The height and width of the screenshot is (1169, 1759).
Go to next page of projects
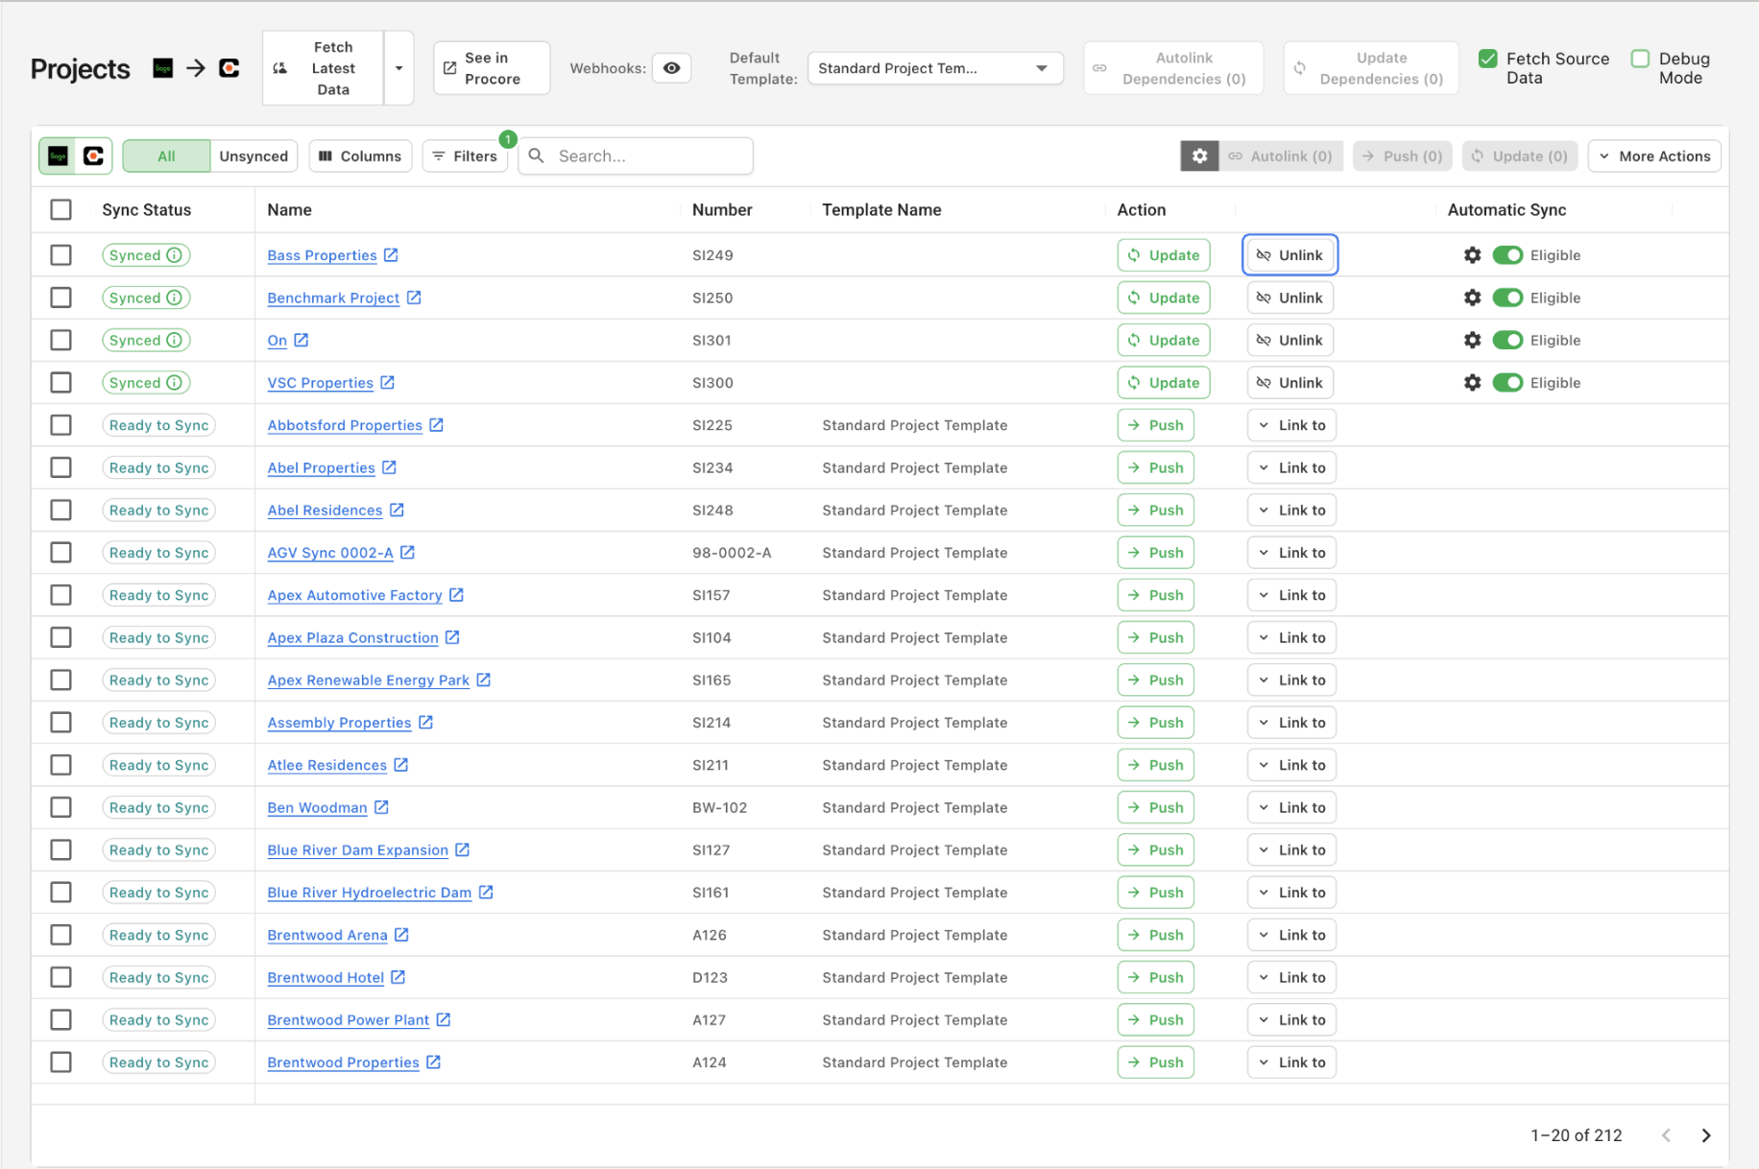point(1705,1135)
